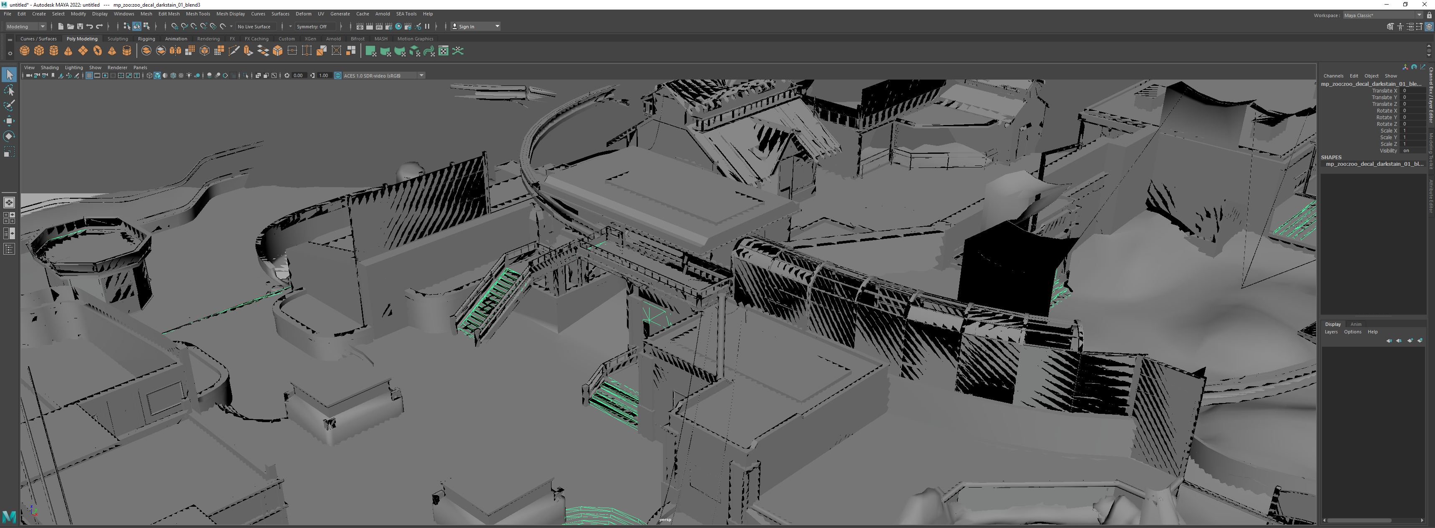Open the Mesh Tools menu
The width and height of the screenshot is (1435, 528).
[198, 14]
